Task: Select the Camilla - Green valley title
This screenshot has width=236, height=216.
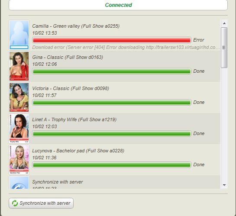Action: coord(76,26)
